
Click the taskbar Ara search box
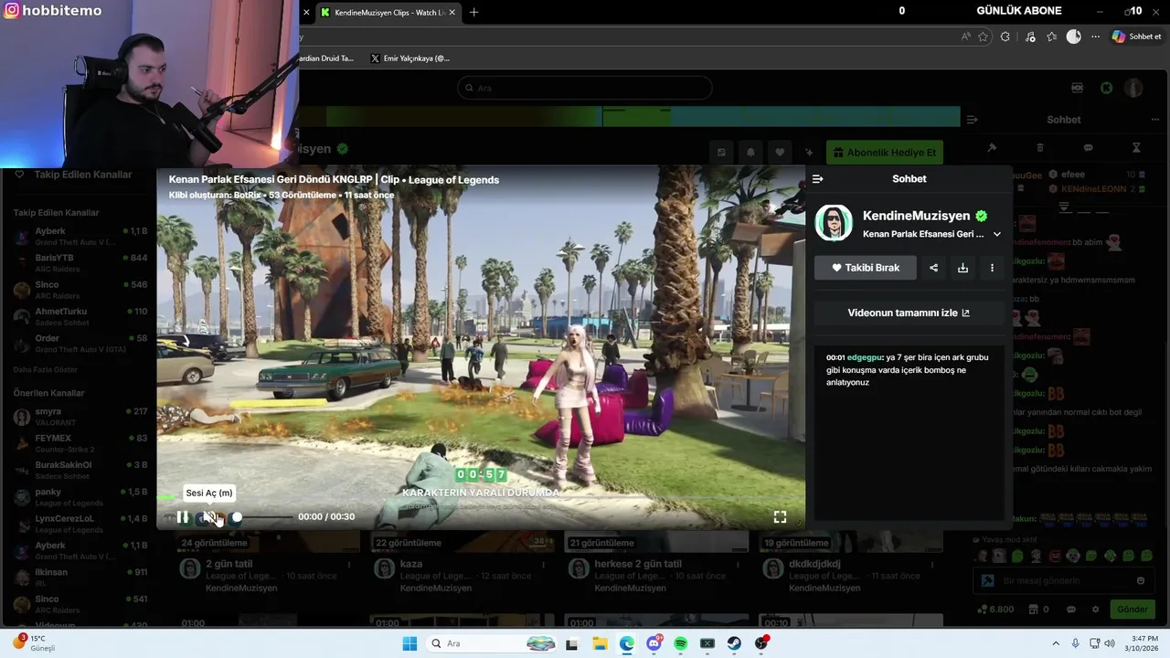click(492, 643)
